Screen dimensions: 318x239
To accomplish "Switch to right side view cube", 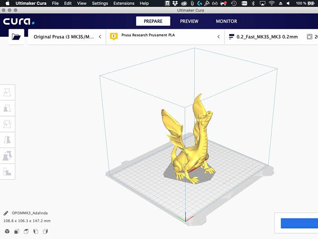I will click(45, 231).
